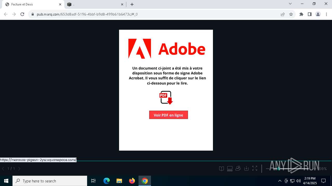Minimize the Chrome window
The image size is (332, 186).
point(302,4)
